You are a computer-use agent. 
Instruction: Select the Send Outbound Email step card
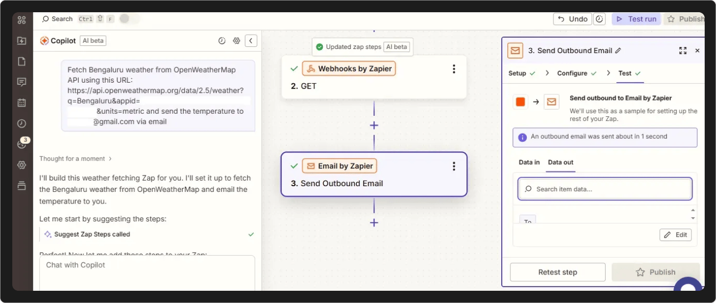click(x=374, y=174)
